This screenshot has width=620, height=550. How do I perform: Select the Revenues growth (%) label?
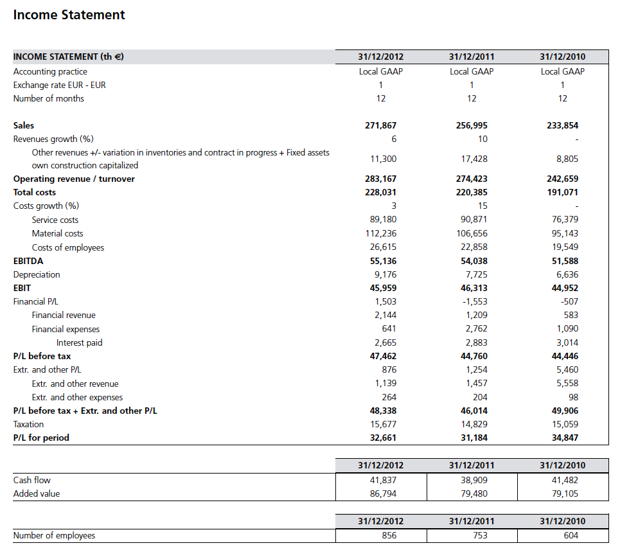pyautogui.click(x=53, y=139)
